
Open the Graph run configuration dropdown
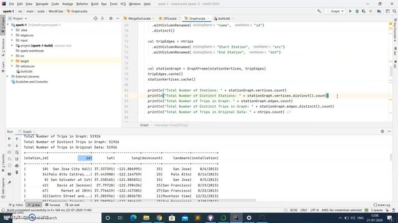tap(335, 11)
